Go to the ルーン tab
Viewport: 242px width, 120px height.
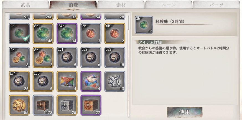pyautogui.click(x=169, y=5)
